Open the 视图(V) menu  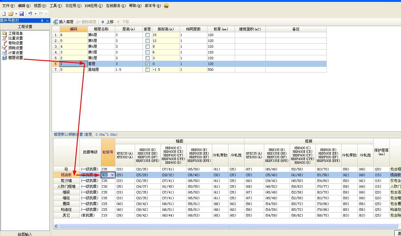40,6
